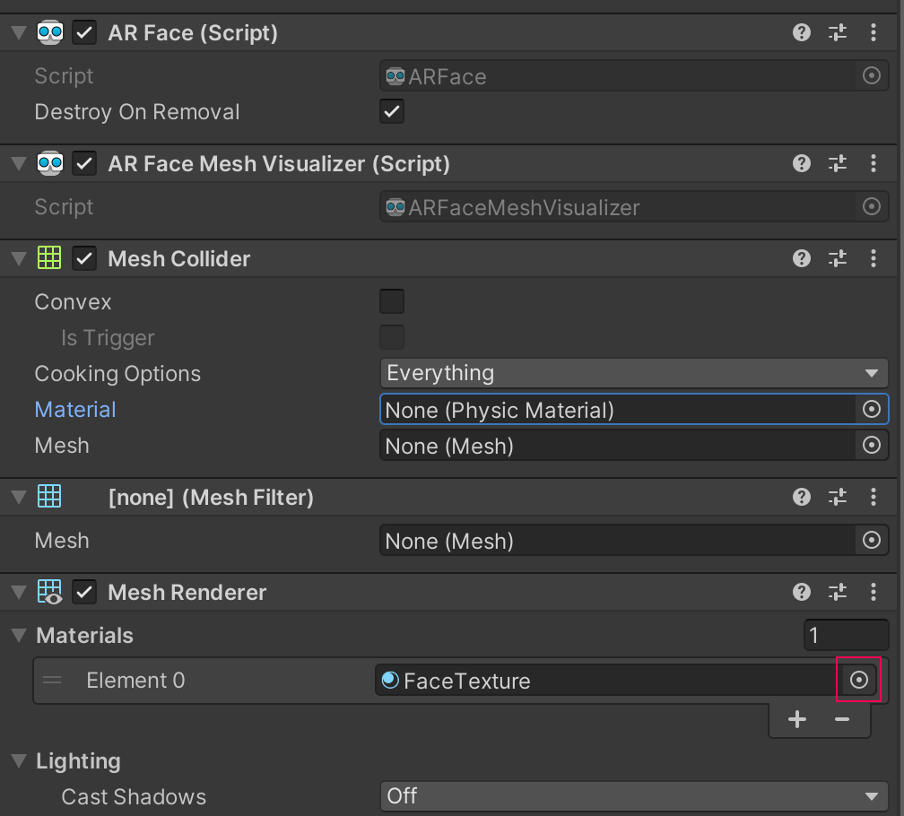904x816 pixels.
Task: Click the Materials size number field
Action: pos(846,636)
